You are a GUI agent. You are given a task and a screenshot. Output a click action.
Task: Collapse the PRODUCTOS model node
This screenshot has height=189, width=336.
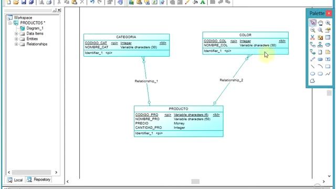tap(10, 23)
